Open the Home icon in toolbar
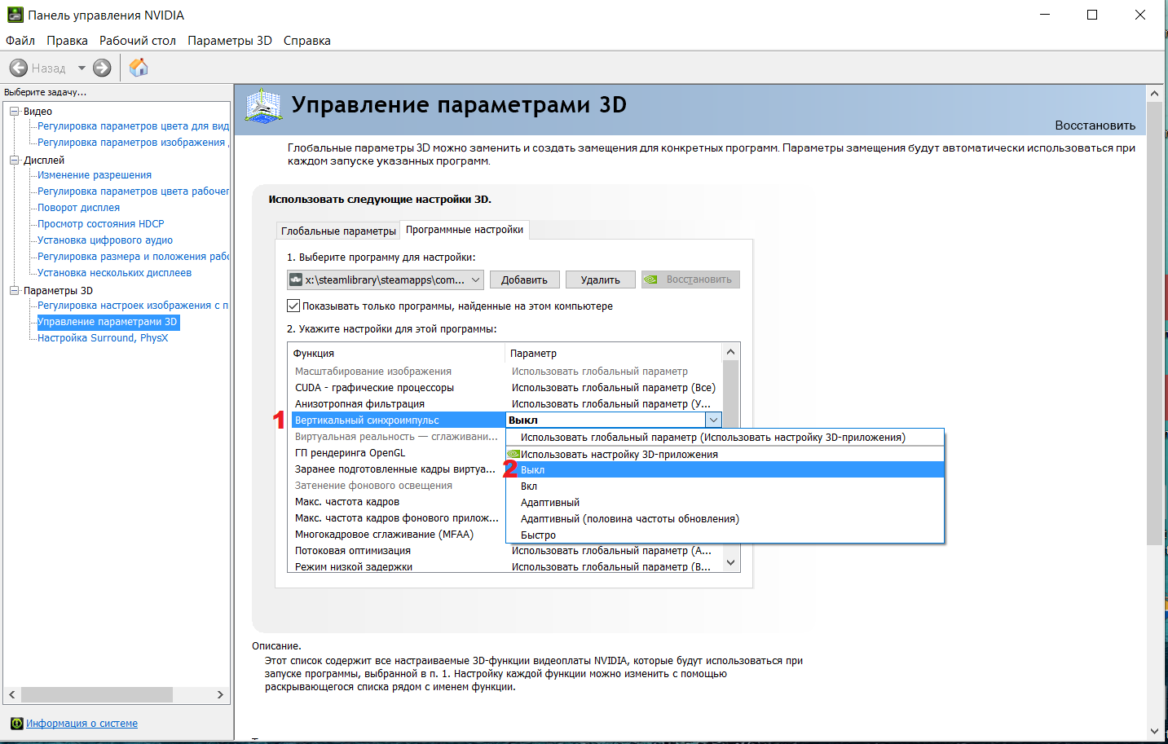This screenshot has width=1168, height=744. (x=139, y=67)
